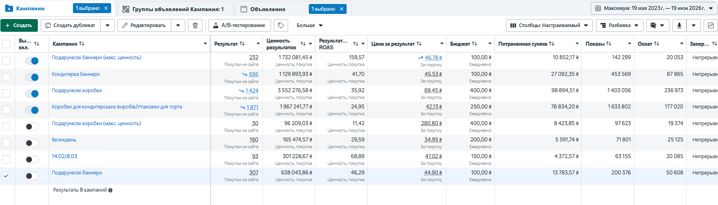718x205 pixels.
Task: Check the select-all header checkbox
Action: (x=6, y=44)
